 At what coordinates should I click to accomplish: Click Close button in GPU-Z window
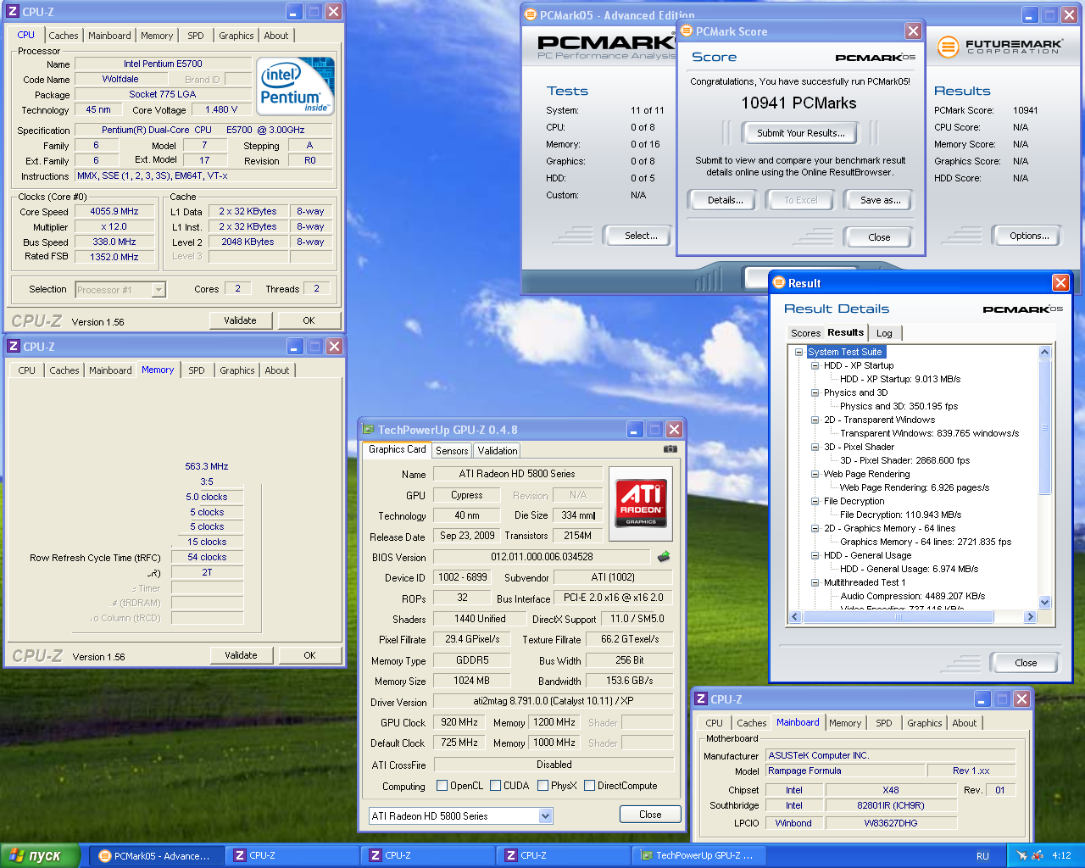(650, 815)
